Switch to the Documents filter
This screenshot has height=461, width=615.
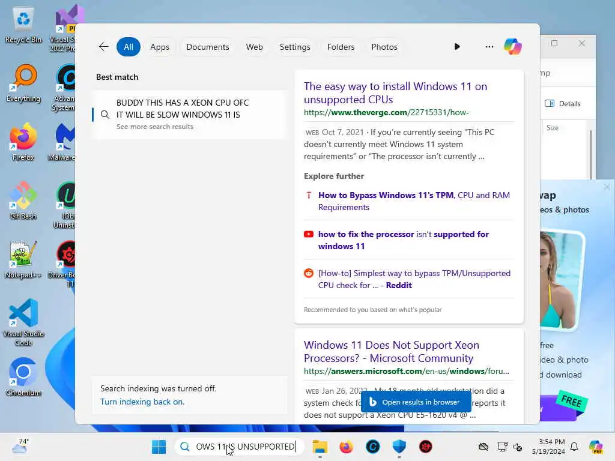click(207, 47)
